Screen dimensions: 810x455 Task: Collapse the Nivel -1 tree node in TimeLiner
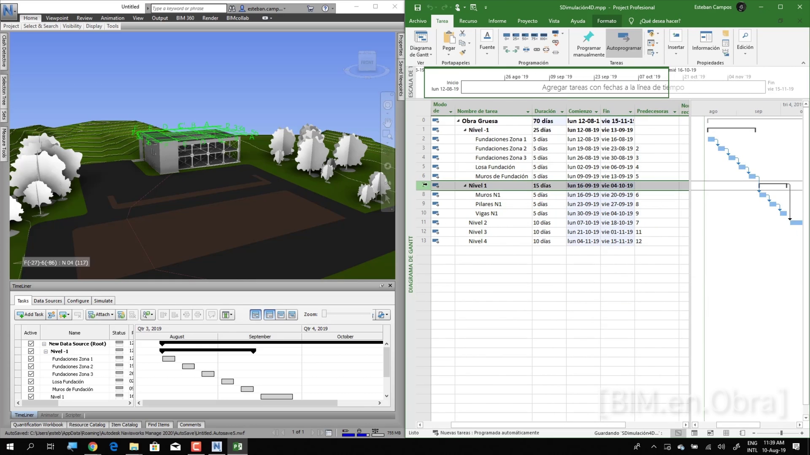point(46,351)
